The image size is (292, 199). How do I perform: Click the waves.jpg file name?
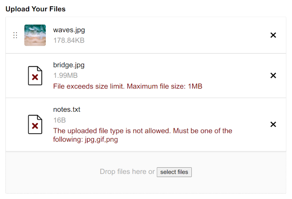tap(69, 30)
